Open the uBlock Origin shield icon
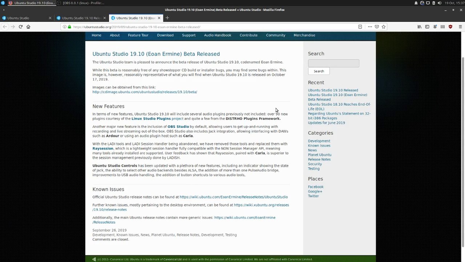 [x=450, y=27]
